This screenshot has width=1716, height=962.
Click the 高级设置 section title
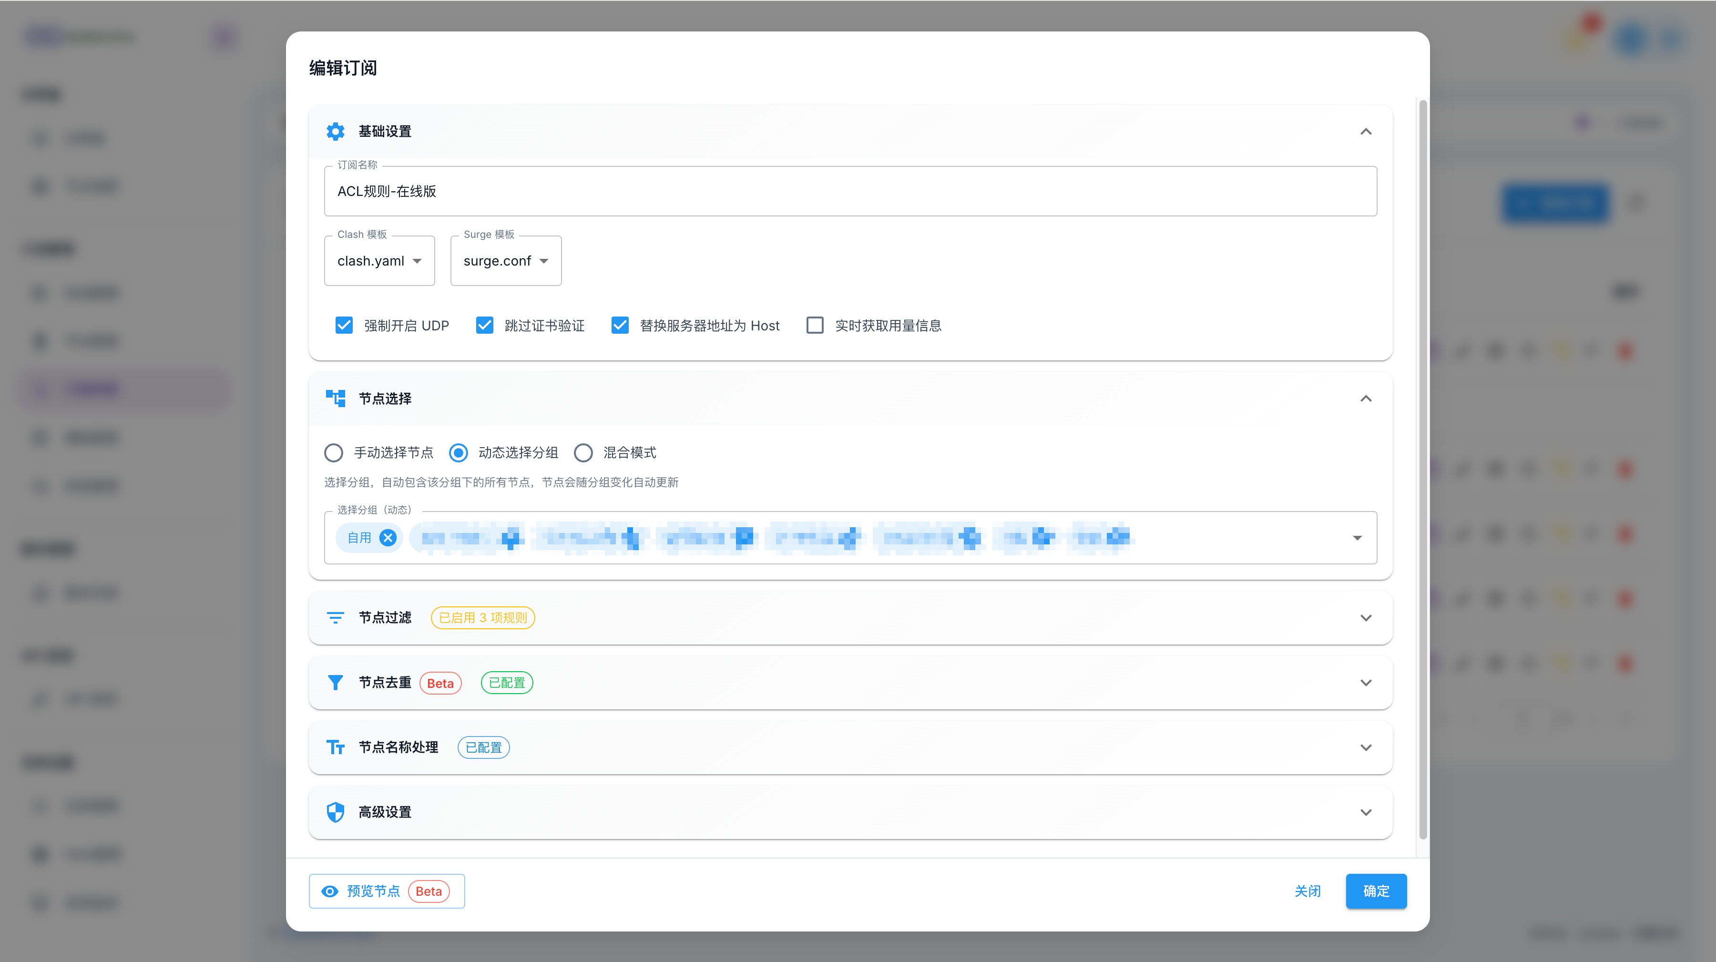click(x=384, y=812)
